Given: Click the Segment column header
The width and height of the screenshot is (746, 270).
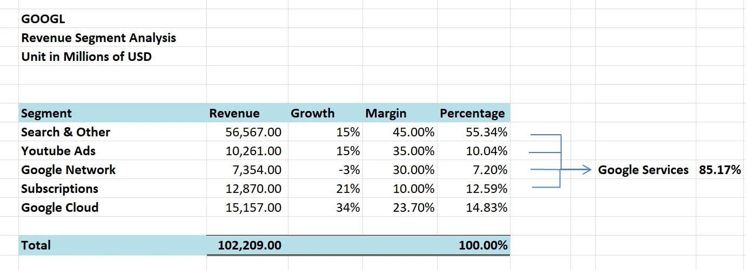Looking at the screenshot, I should tap(112, 113).
